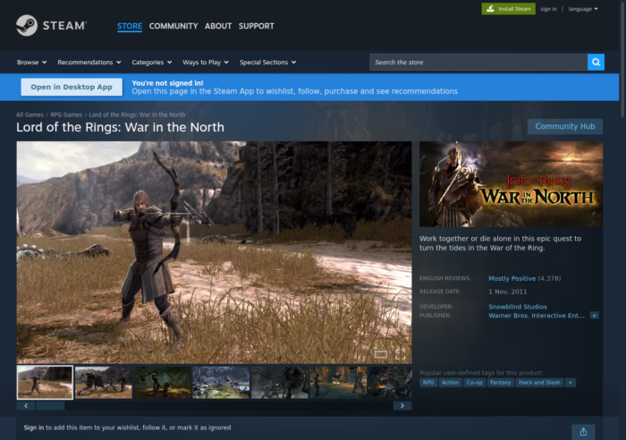The height and width of the screenshot is (440, 626).
Task: Open the SUPPORT page
Action: (x=257, y=26)
